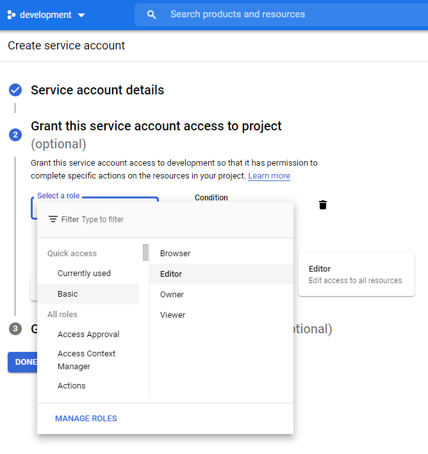Select the Currently used category
Image resolution: width=428 pixels, height=454 pixels.
tap(88, 274)
